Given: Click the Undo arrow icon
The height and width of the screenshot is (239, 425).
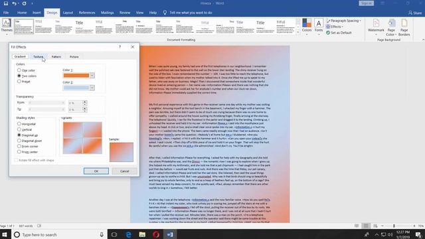Looking at the screenshot, I should (14, 3).
